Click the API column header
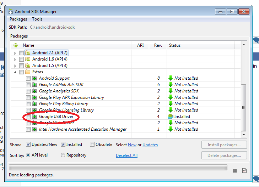 point(140,45)
